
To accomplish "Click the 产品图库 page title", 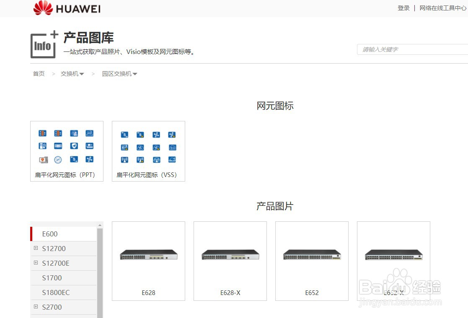I will click(x=88, y=38).
